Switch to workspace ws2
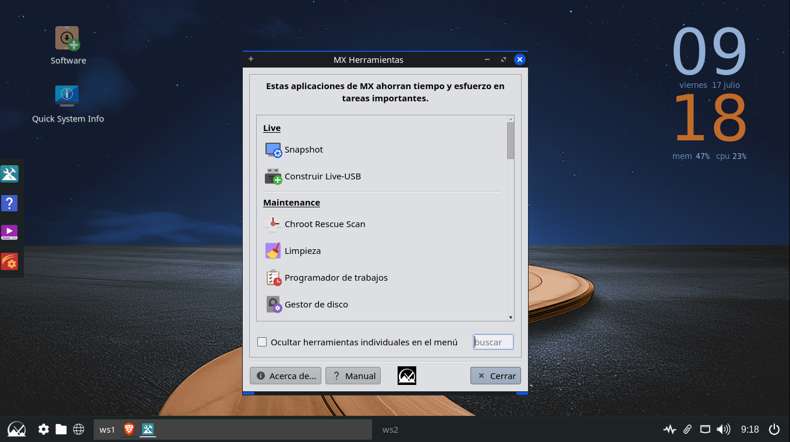Screen dimensions: 790x442 click(390, 430)
